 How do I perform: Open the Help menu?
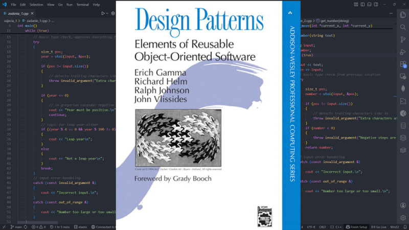(x=96, y=5)
